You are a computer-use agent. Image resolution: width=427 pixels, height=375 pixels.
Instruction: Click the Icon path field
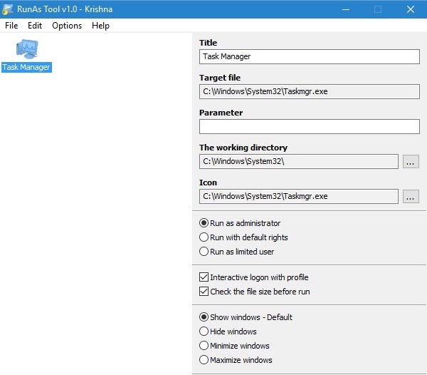click(298, 196)
